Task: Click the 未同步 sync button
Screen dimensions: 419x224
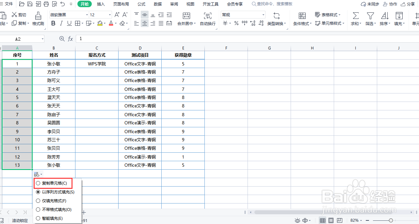Action: coord(370,4)
